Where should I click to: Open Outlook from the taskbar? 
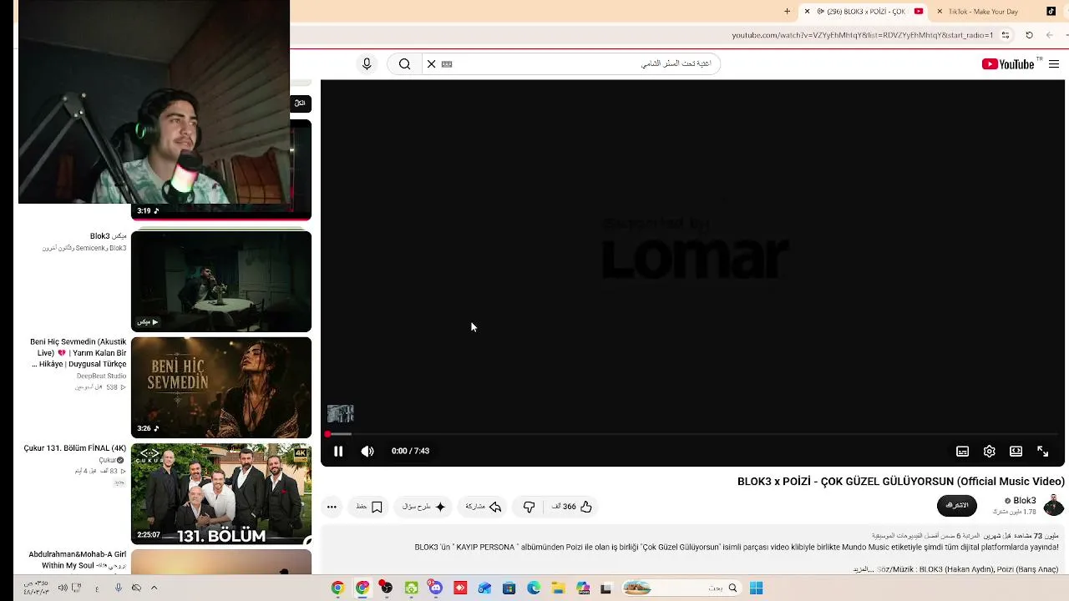pyautogui.click(x=484, y=588)
